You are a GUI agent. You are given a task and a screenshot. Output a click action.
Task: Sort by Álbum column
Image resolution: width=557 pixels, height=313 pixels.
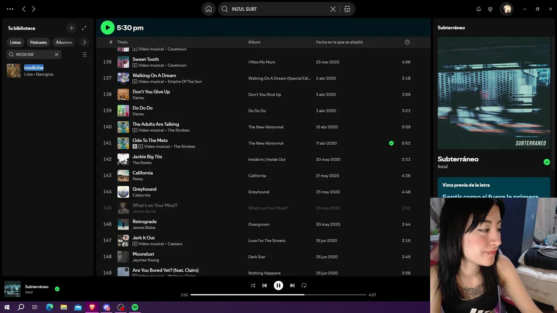tap(254, 42)
